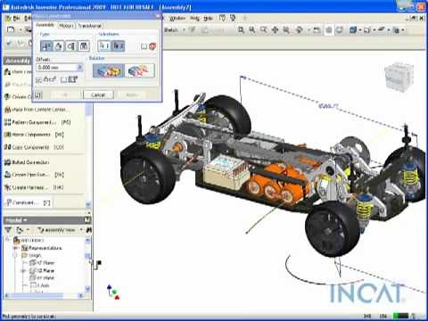
Task: Click the Constraint tool in panel
Action: coord(28,202)
